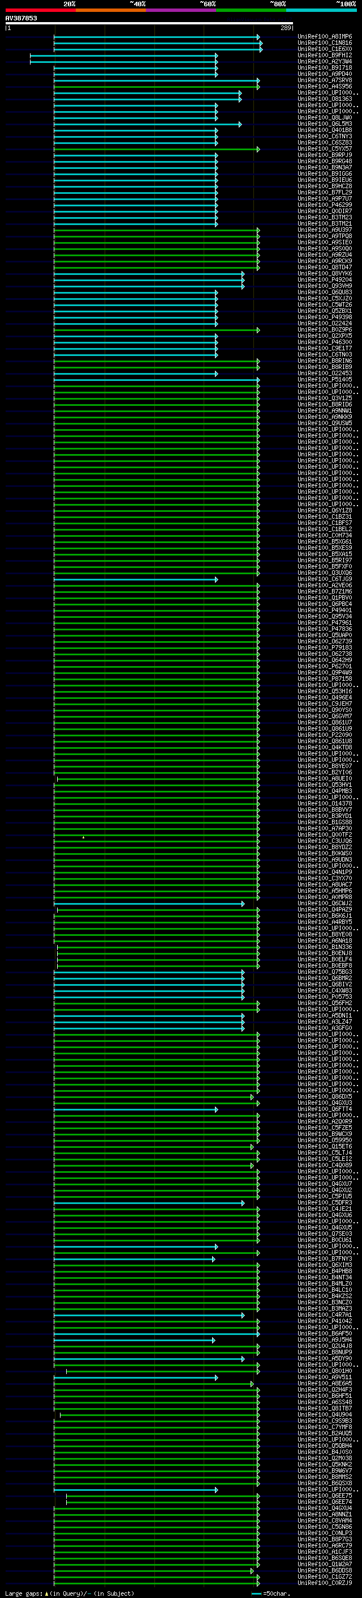Click hit label UniRef100_P49401

tap(325, 610)
